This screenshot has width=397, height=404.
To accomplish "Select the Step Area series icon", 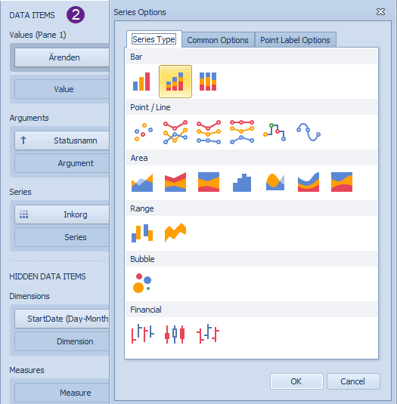I will click(242, 183).
